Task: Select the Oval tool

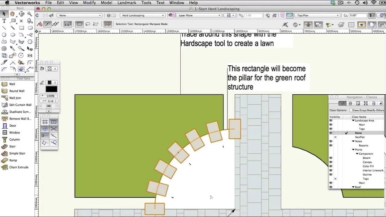Action: click(12, 35)
